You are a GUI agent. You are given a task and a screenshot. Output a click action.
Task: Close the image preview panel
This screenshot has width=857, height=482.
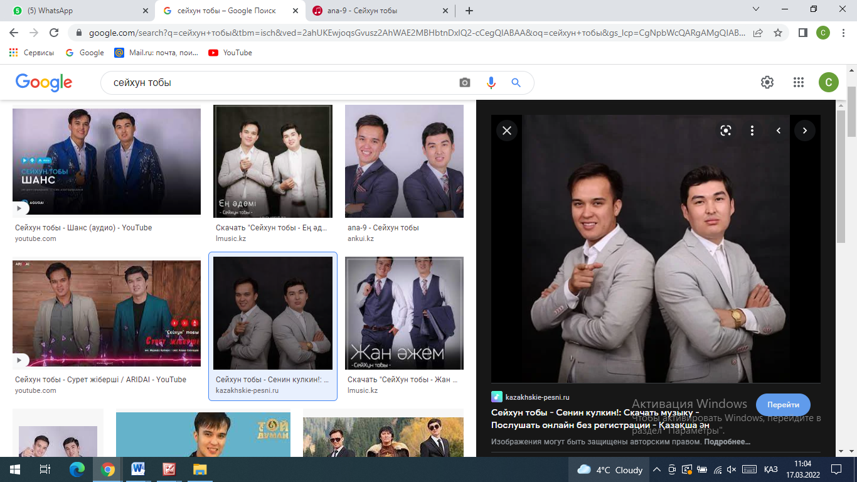click(x=507, y=131)
